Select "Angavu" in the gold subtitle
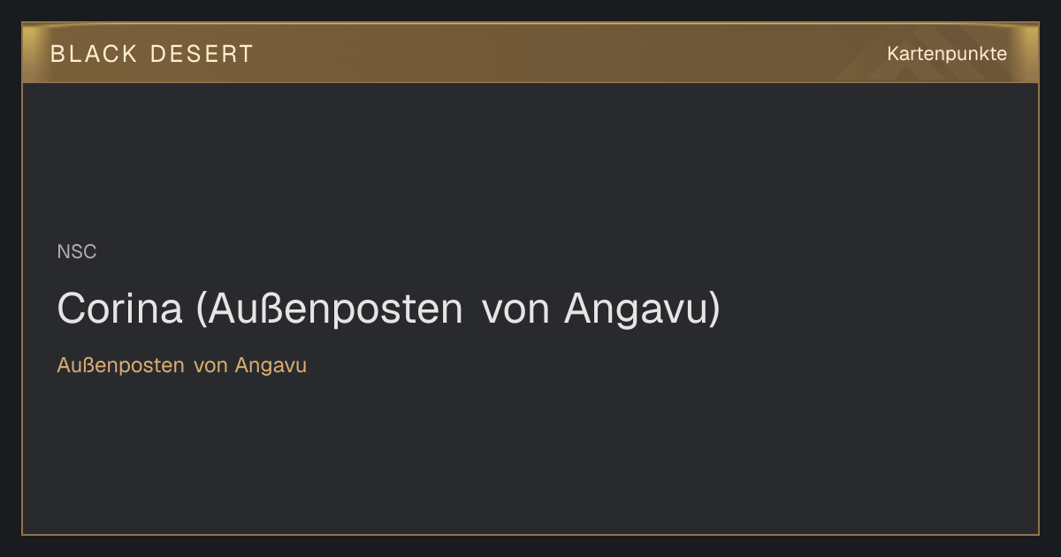Viewport: 1061px width, 557px height. 271,365
